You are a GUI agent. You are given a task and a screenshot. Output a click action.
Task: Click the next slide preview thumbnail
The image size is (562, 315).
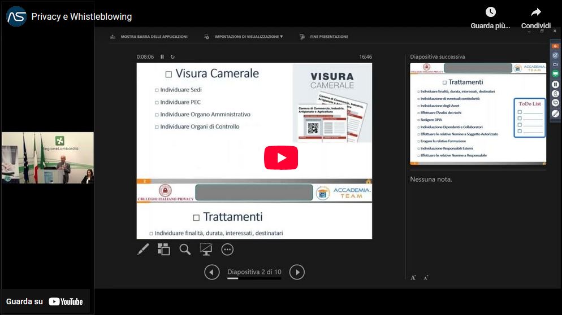tap(478, 113)
